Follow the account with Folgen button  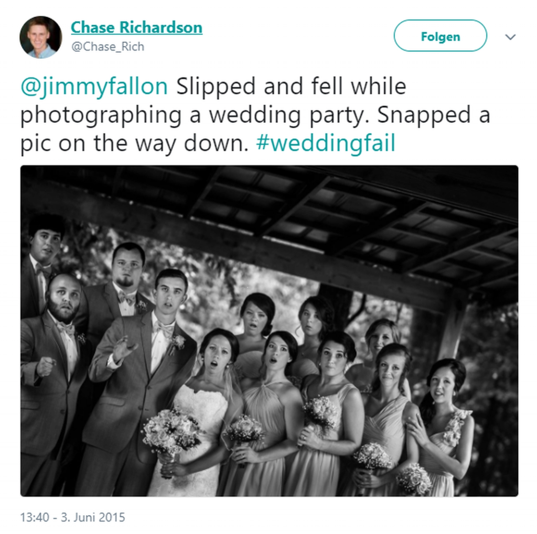click(x=440, y=36)
